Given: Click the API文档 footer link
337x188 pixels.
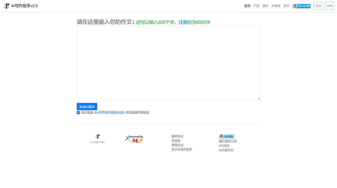Looking at the screenshot, I should (224, 145).
